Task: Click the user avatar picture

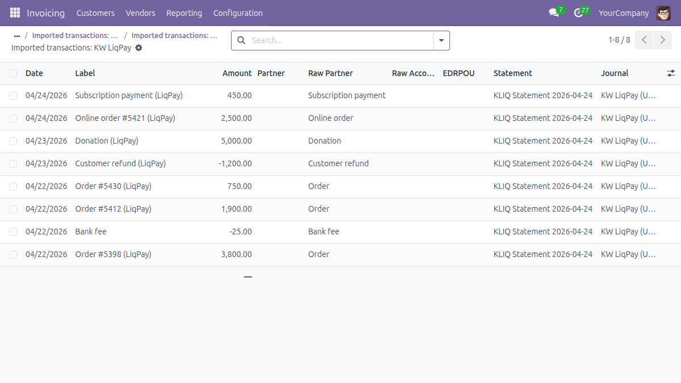Action: point(663,12)
